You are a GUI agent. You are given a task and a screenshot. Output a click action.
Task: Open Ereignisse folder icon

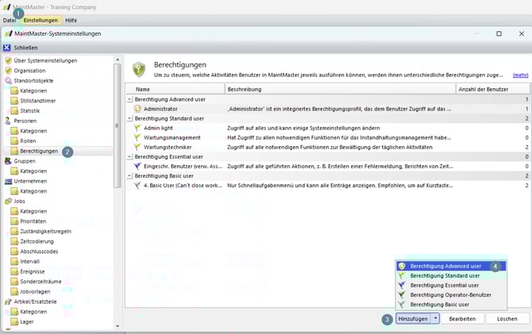click(x=14, y=271)
